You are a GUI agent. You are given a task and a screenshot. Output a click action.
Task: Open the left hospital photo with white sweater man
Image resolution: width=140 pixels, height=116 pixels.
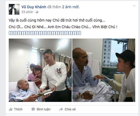click(40, 70)
